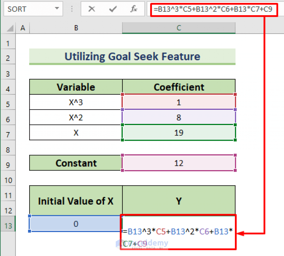284x256 pixels.
Task: Select row 2 header
Action: [x=8, y=56]
